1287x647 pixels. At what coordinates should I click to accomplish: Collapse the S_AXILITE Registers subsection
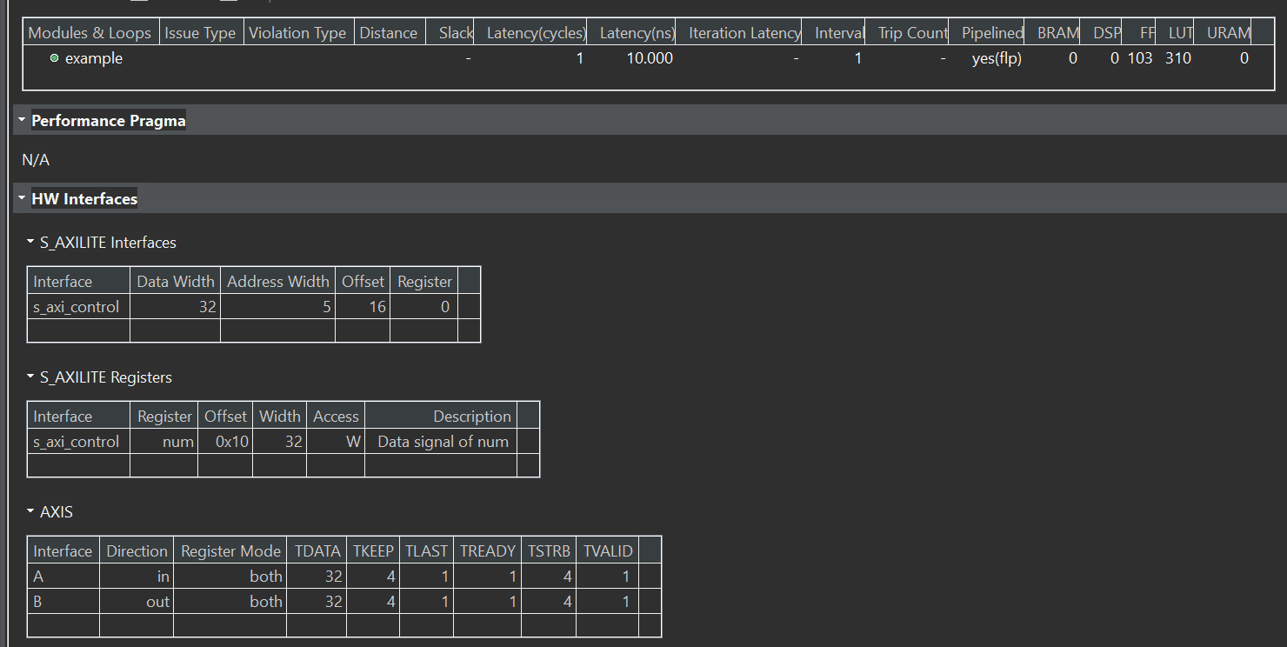pyautogui.click(x=30, y=377)
